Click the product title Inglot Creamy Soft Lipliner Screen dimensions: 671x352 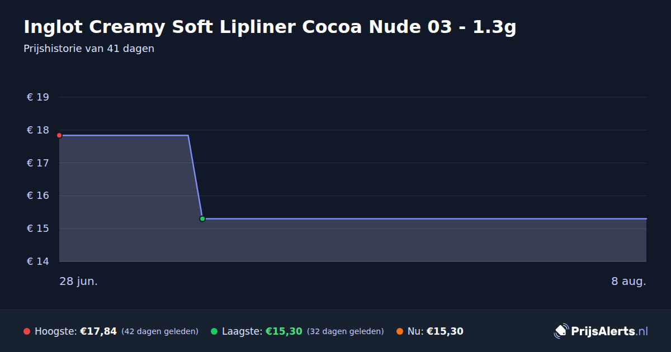[270, 27]
